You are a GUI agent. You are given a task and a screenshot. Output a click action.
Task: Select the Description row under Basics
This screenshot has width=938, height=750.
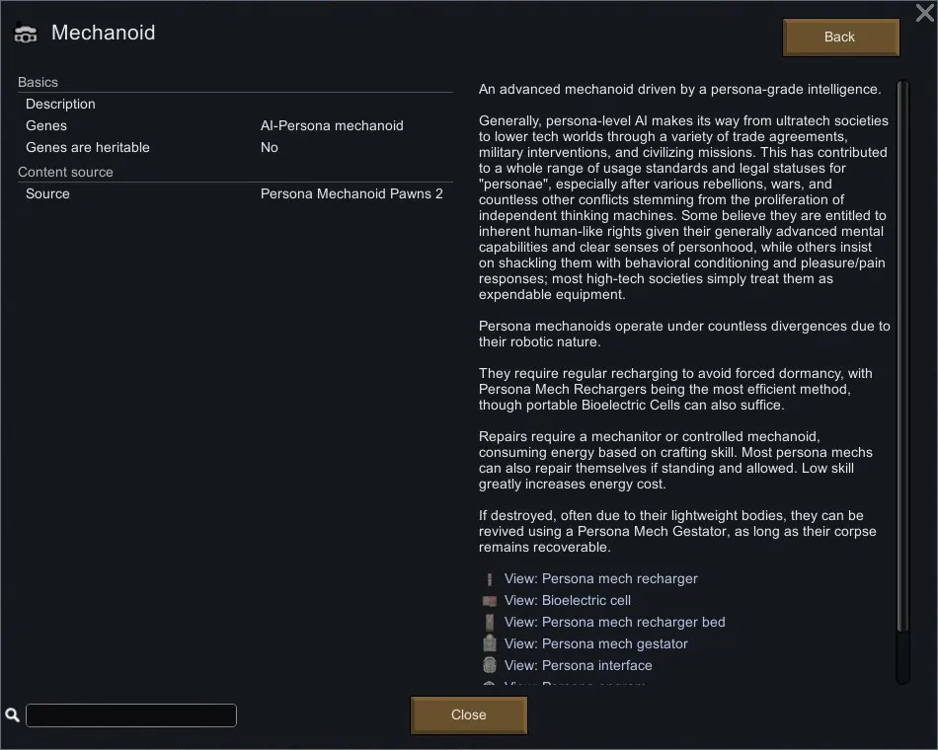tap(235, 105)
